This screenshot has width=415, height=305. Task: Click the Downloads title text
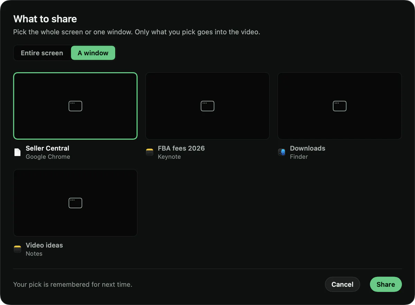307,148
